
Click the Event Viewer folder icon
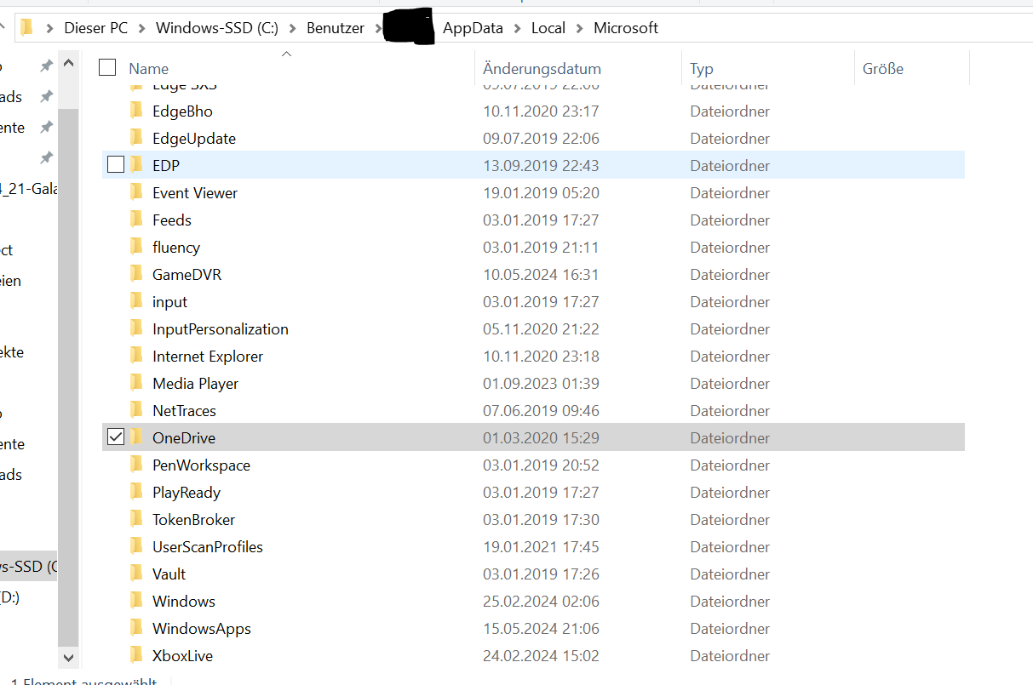136,192
